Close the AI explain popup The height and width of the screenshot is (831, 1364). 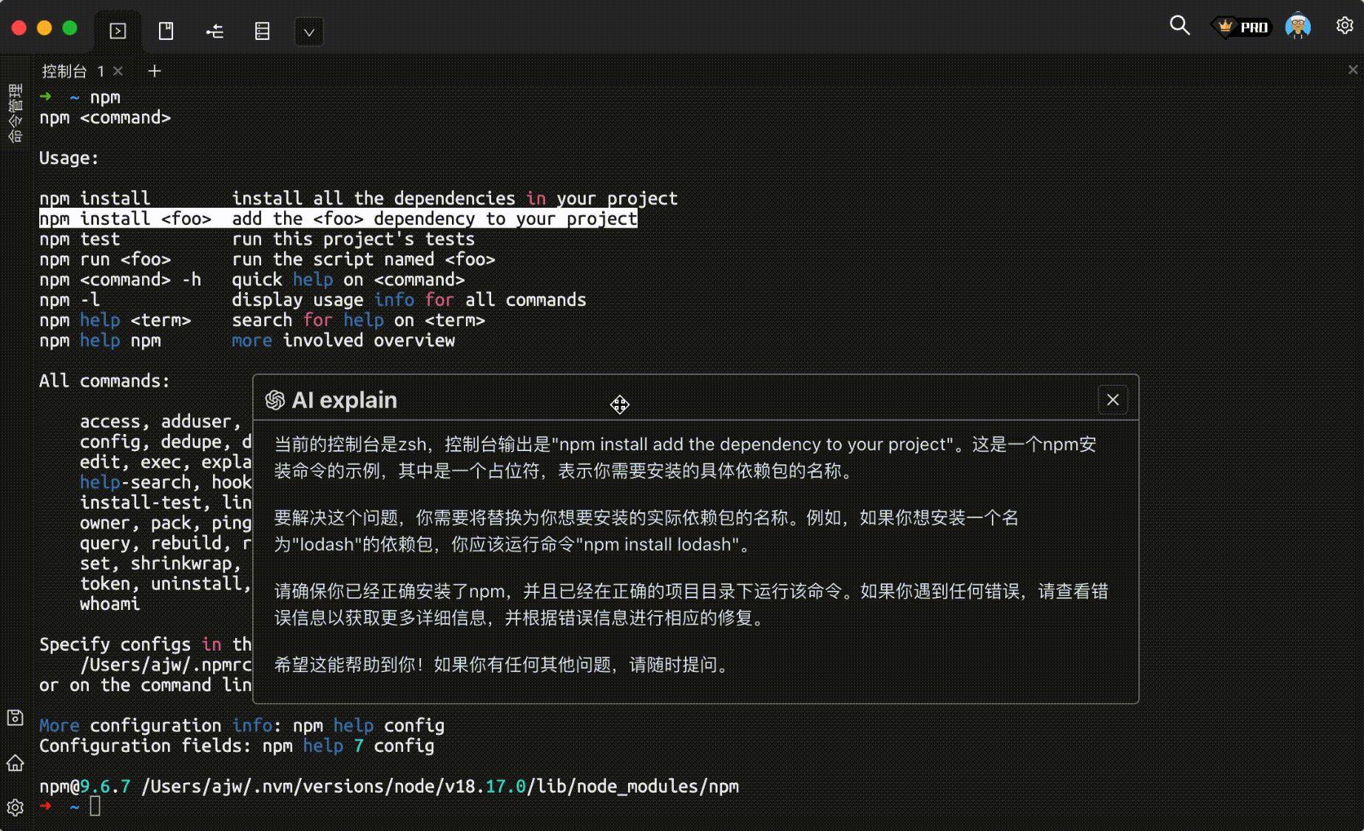[x=1113, y=400]
